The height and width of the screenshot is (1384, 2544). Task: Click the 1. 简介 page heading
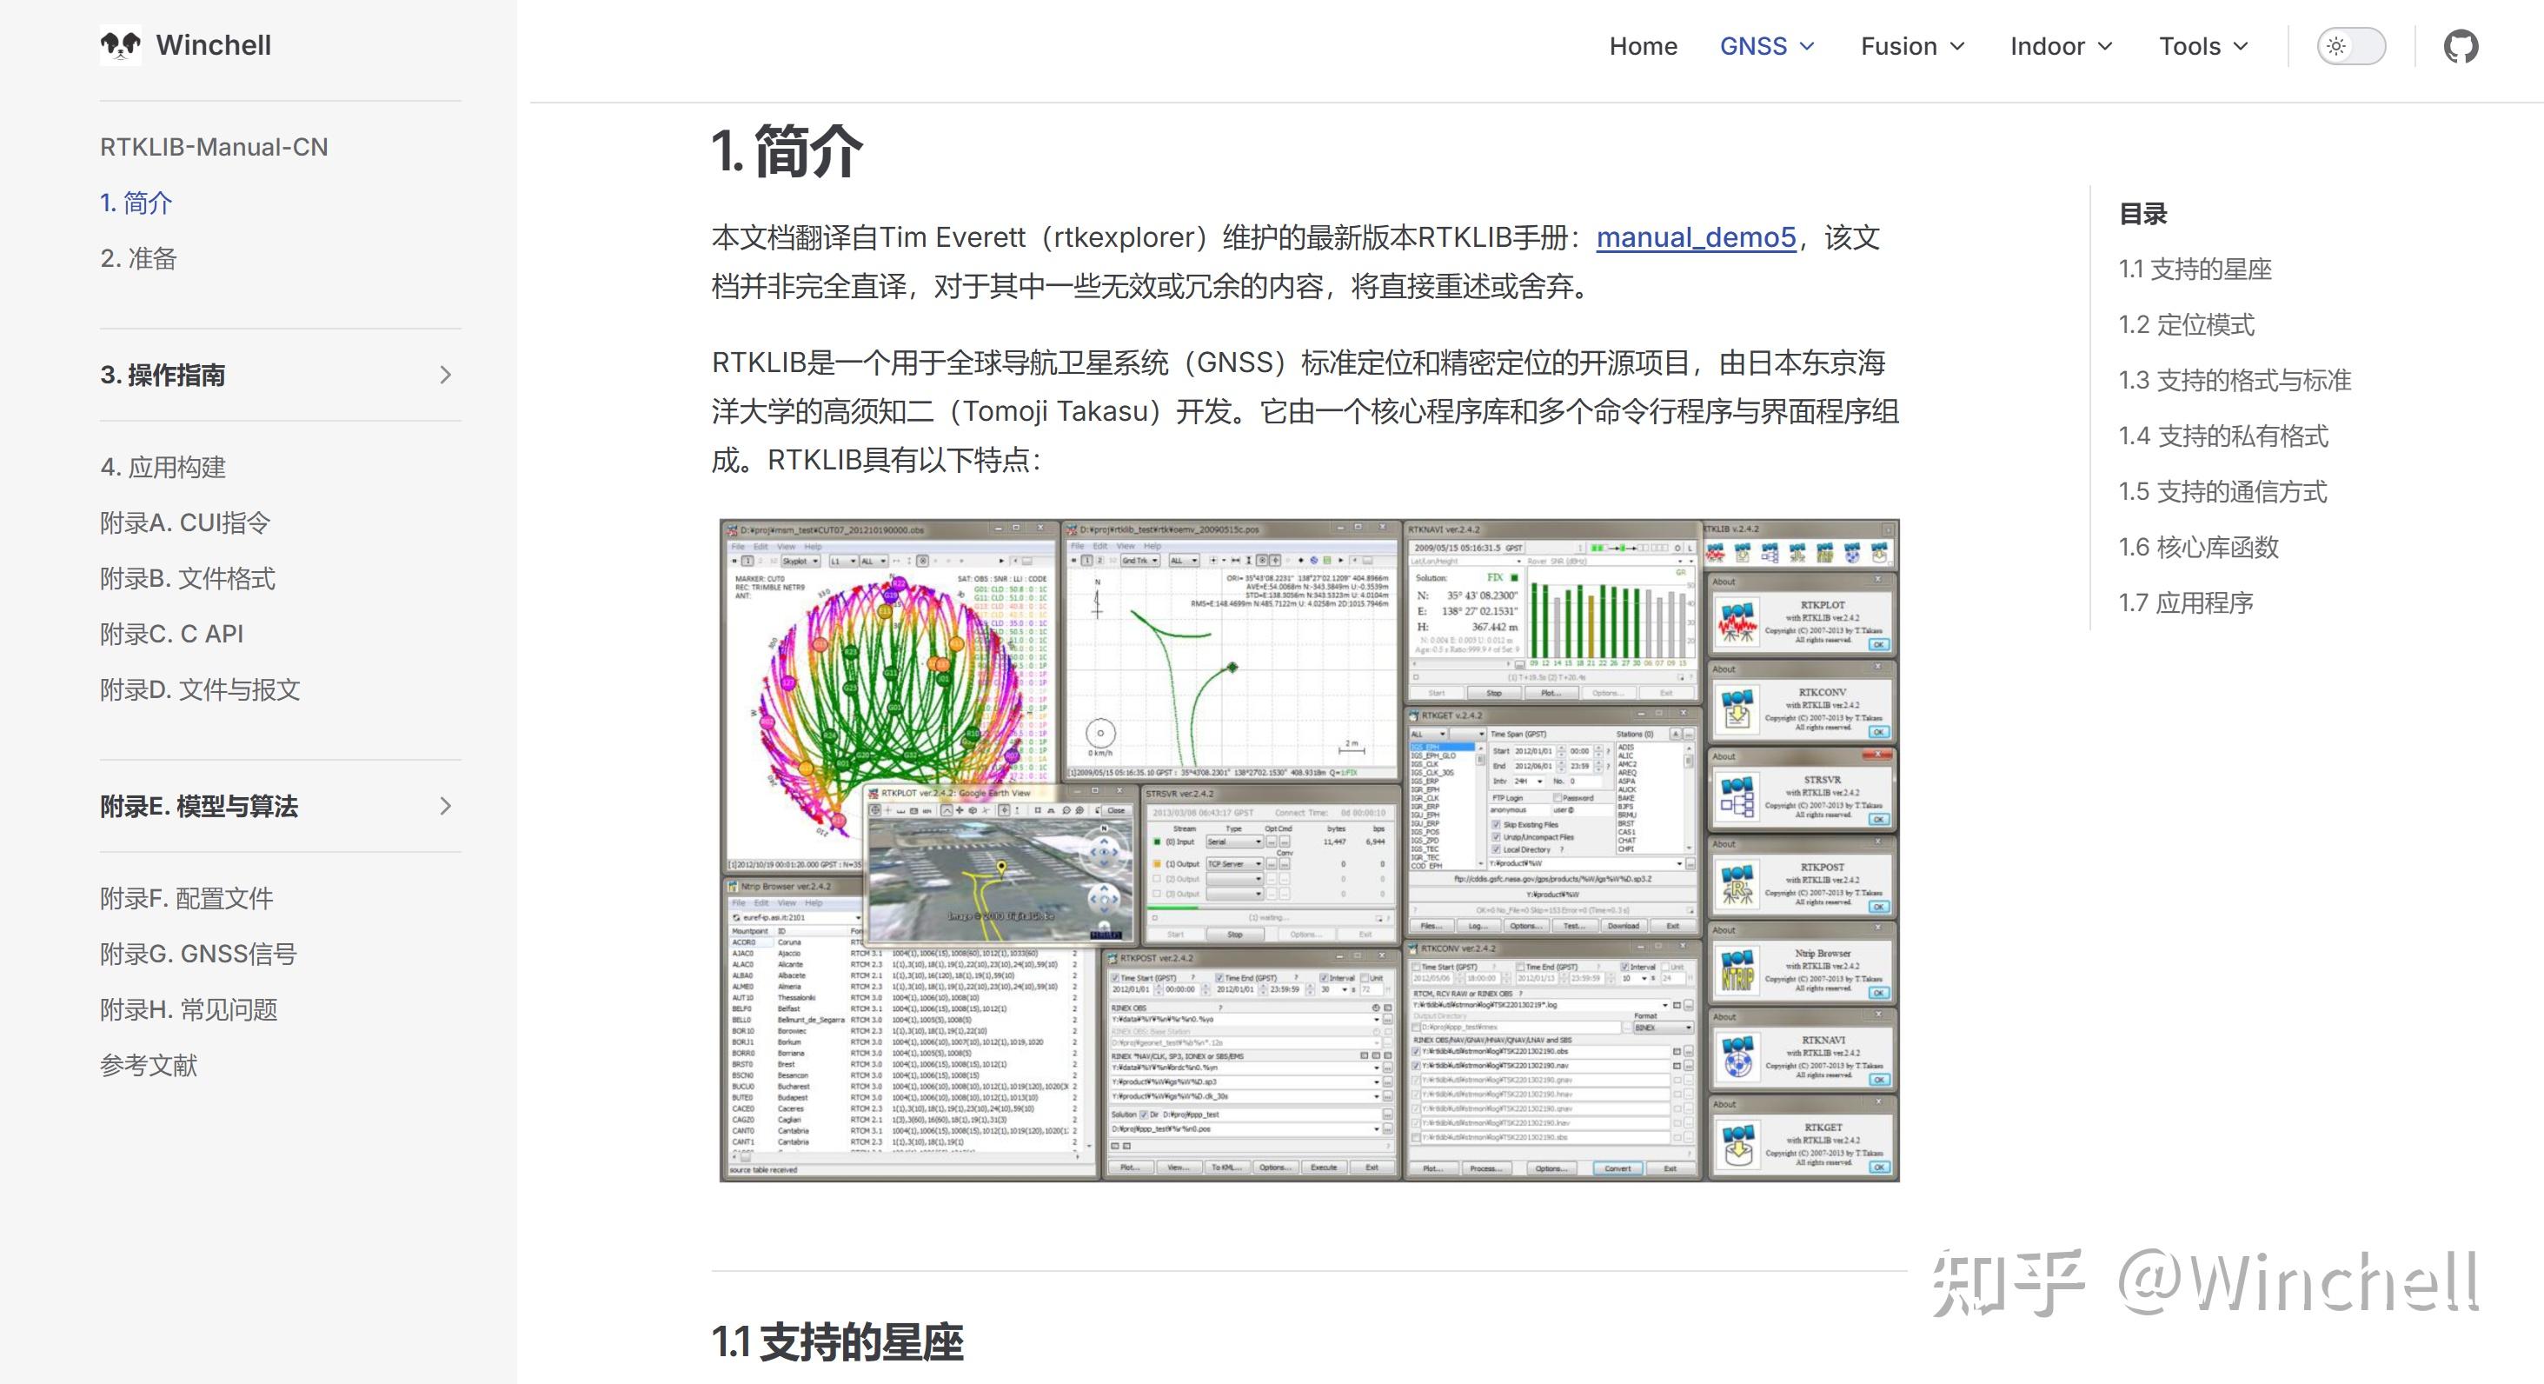[x=787, y=152]
